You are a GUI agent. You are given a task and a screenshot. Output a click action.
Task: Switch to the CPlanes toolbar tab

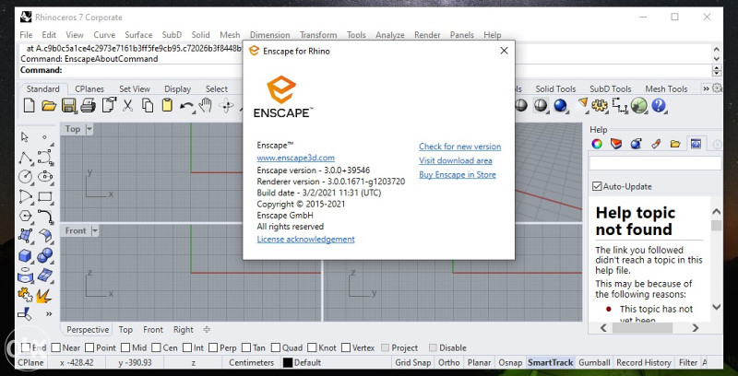pyautogui.click(x=89, y=88)
